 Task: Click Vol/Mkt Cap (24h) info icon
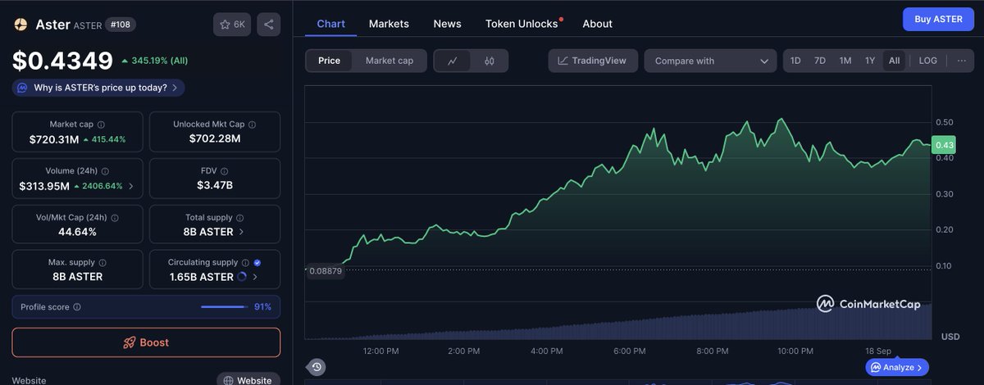point(114,218)
